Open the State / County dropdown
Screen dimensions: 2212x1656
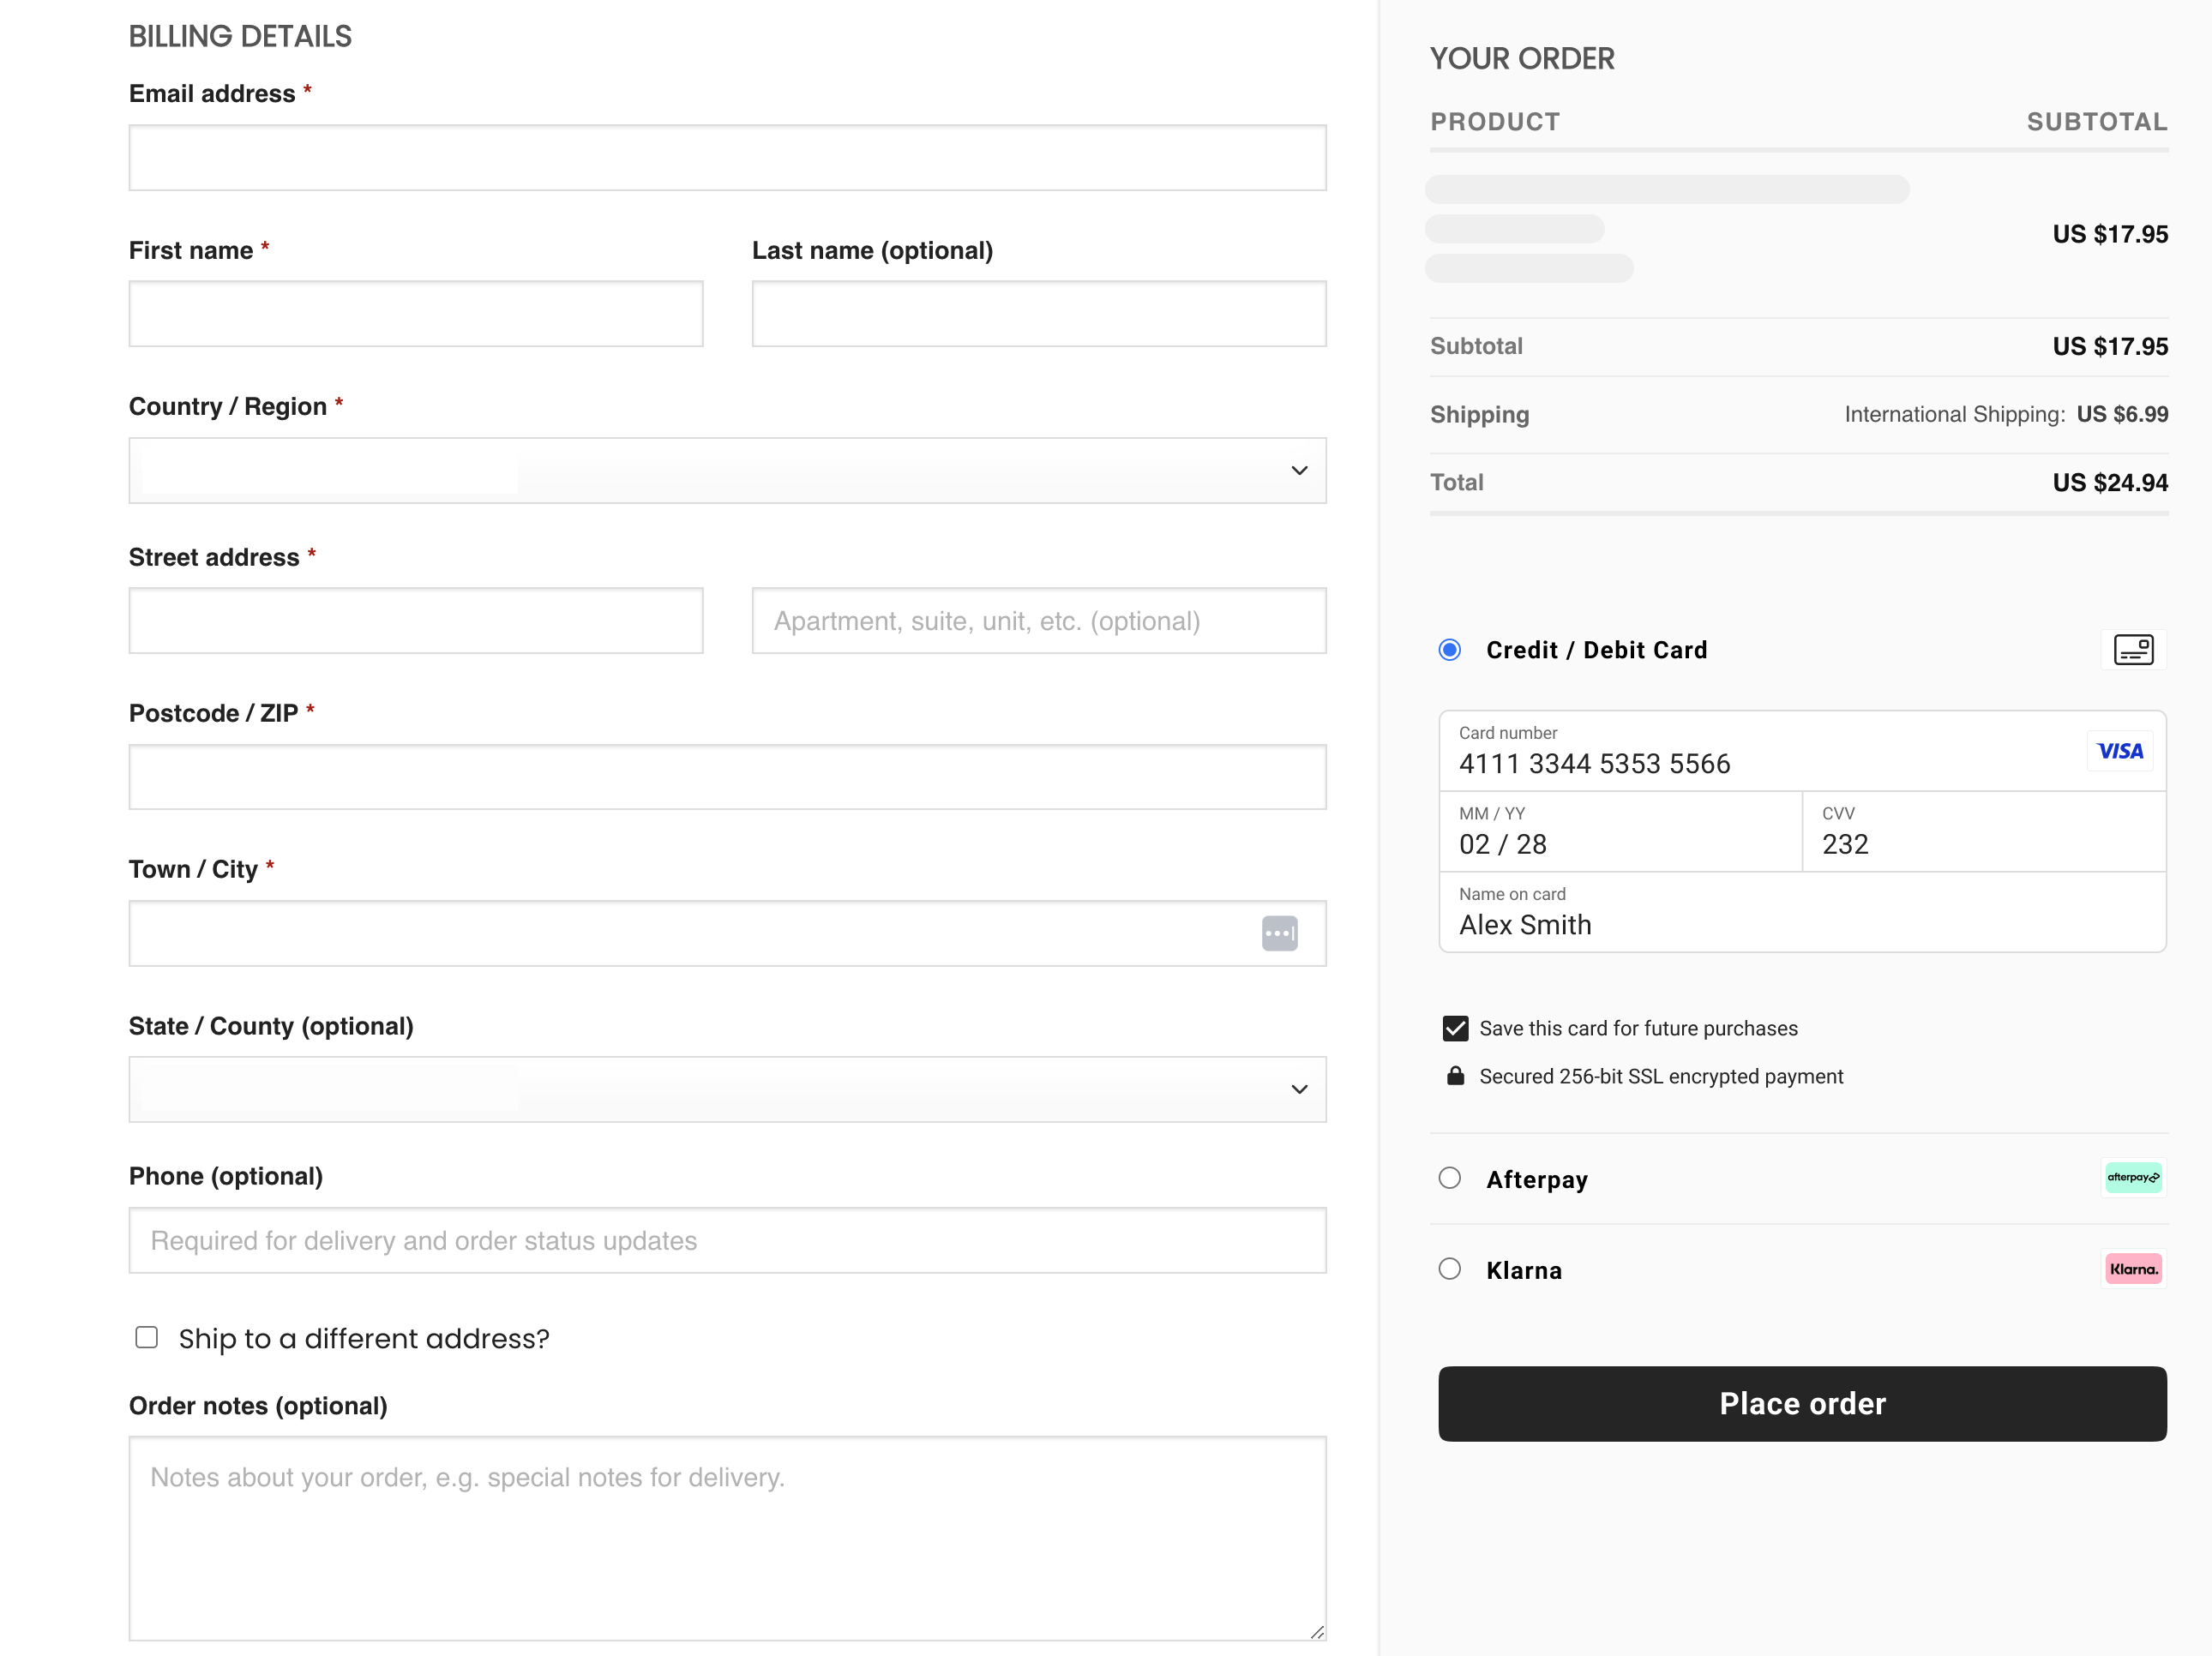point(728,1089)
